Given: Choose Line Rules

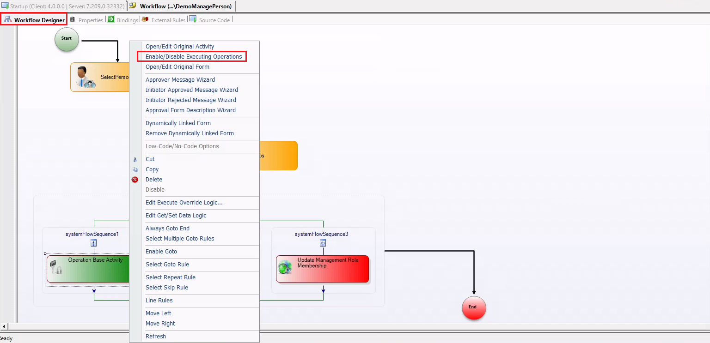Looking at the screenshot, I should click(x=159, y=301).
